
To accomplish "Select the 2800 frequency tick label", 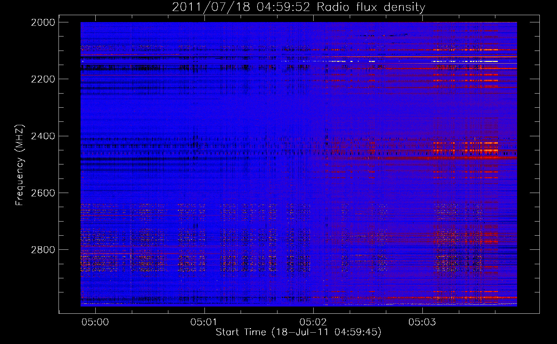I will (43, 250).
